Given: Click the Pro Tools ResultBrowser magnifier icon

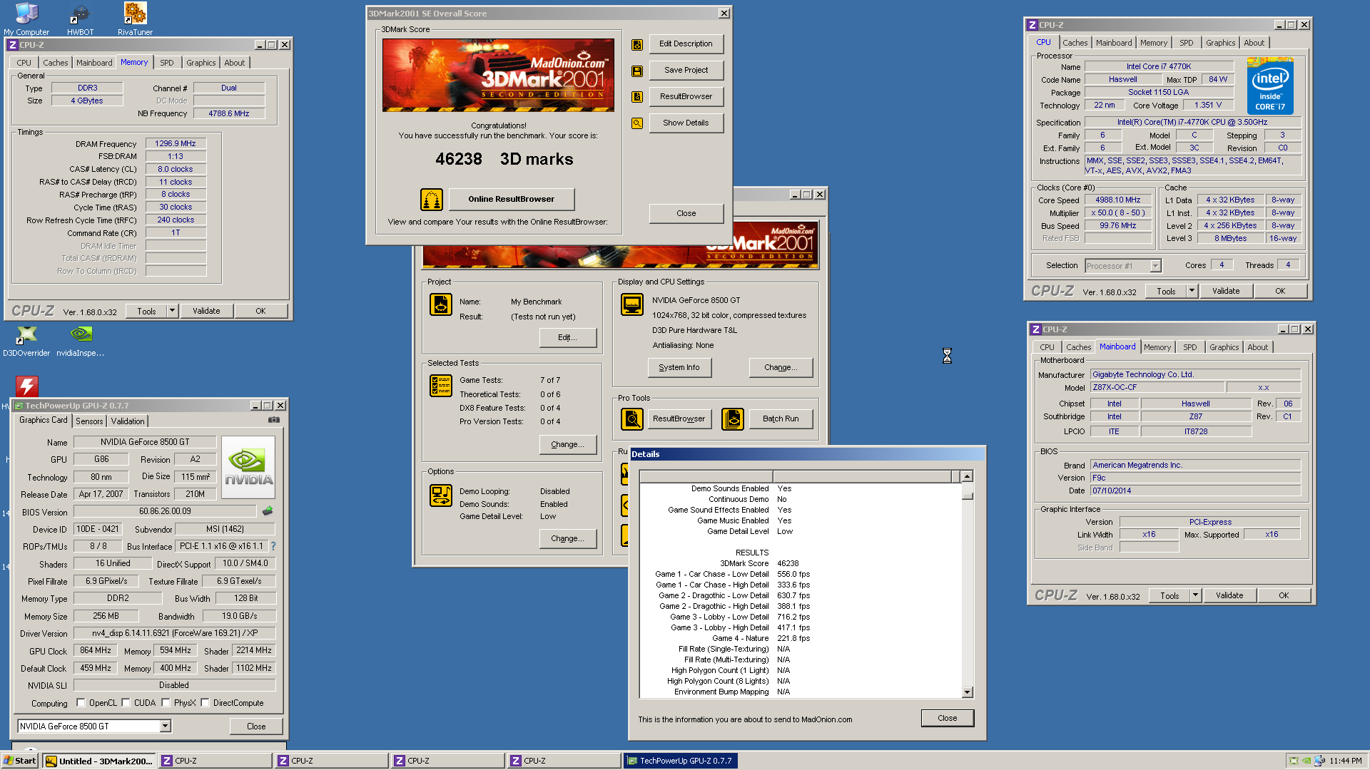Looking at the screenshot, I should (632, 419).
